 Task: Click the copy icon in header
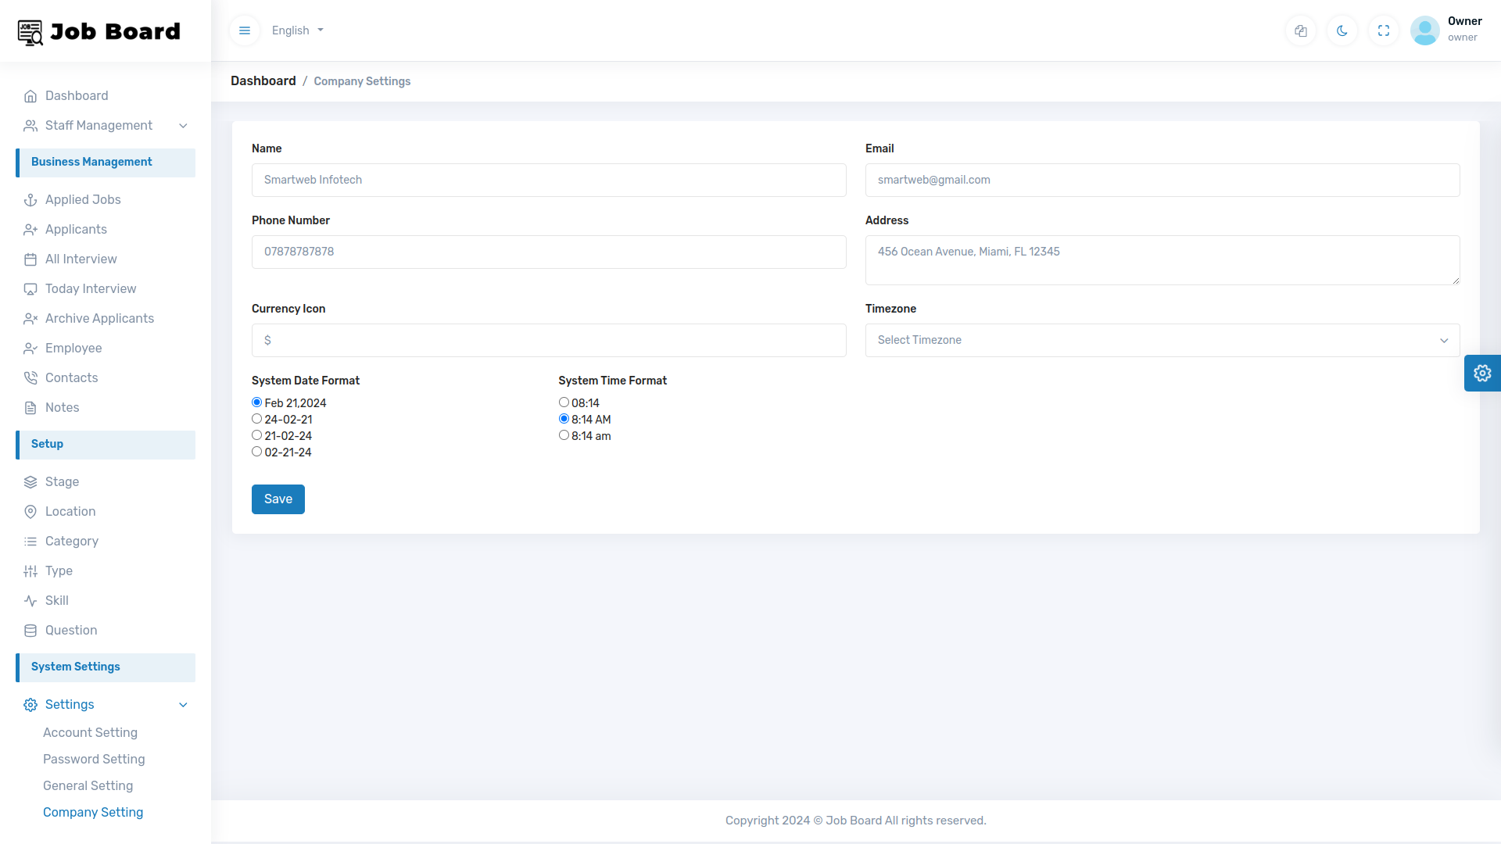pyautogui.click(x=1301, y=30)
